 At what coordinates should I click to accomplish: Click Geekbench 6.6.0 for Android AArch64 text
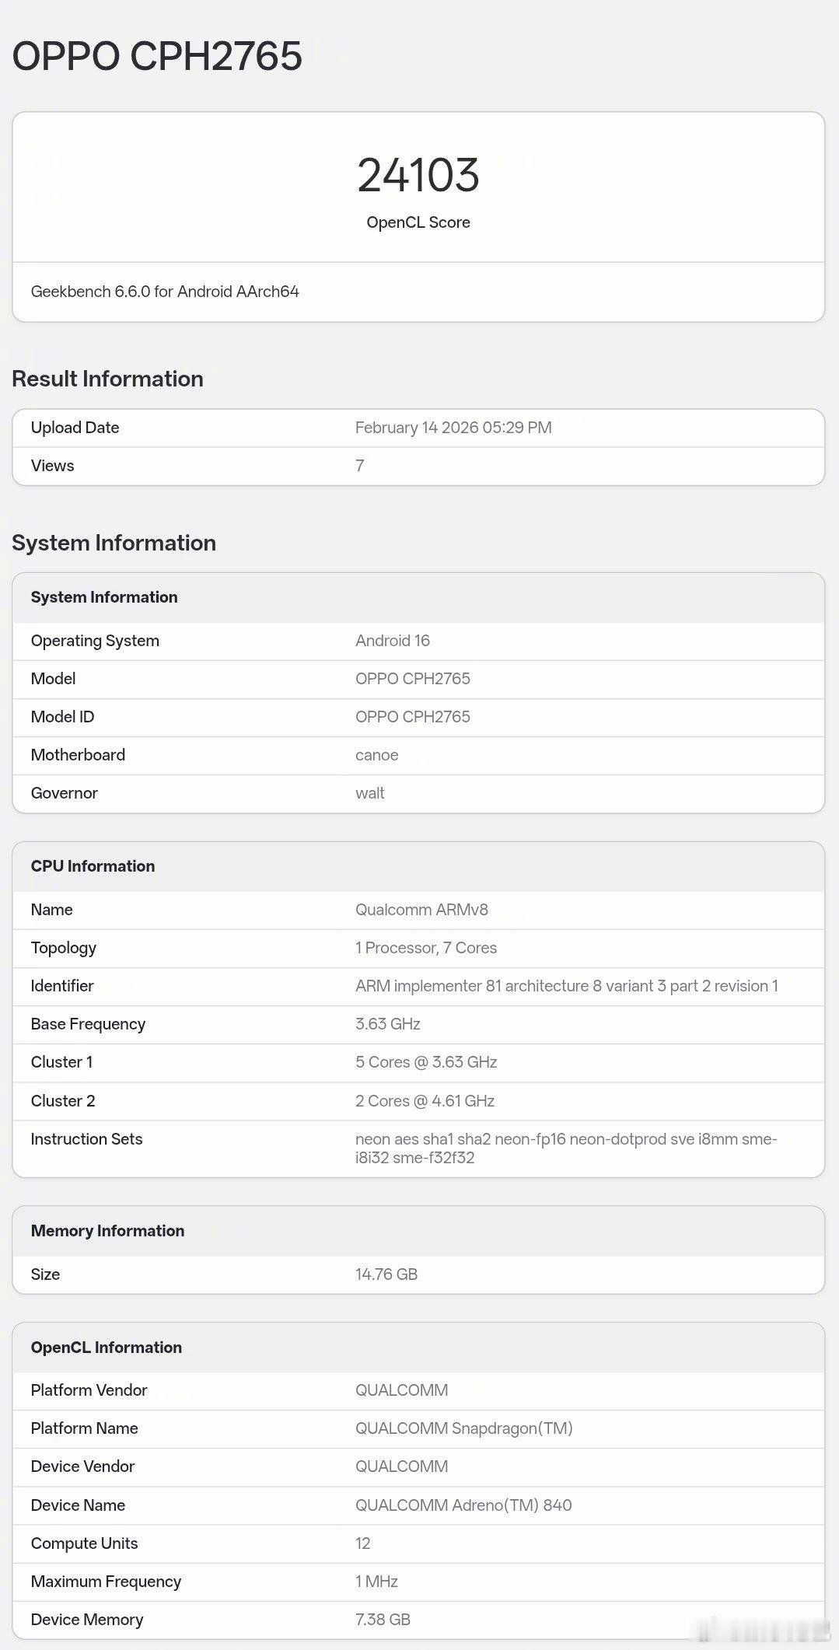165,292
